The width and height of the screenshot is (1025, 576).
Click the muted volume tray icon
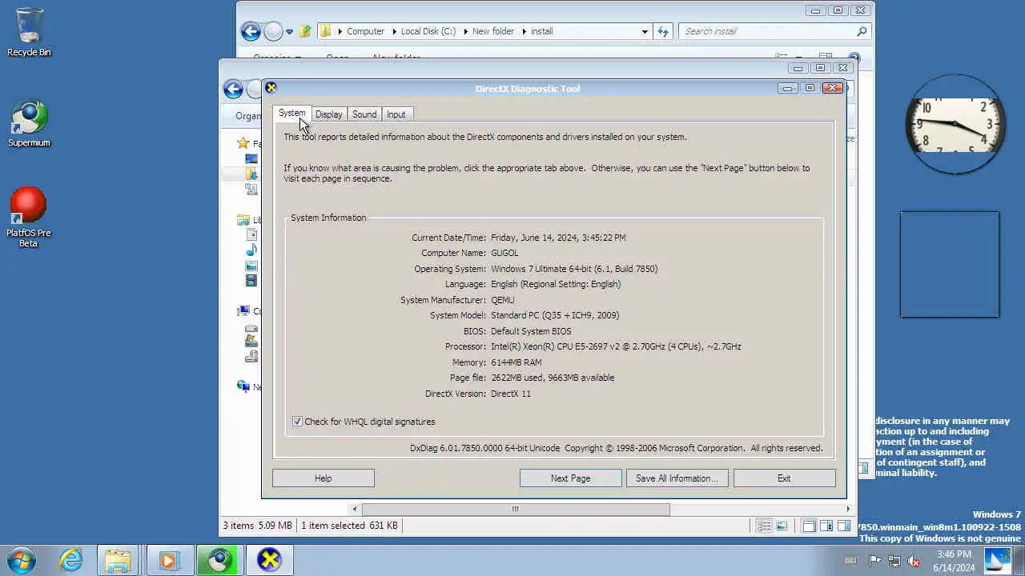pyautogui.click(x=914, y=561)
